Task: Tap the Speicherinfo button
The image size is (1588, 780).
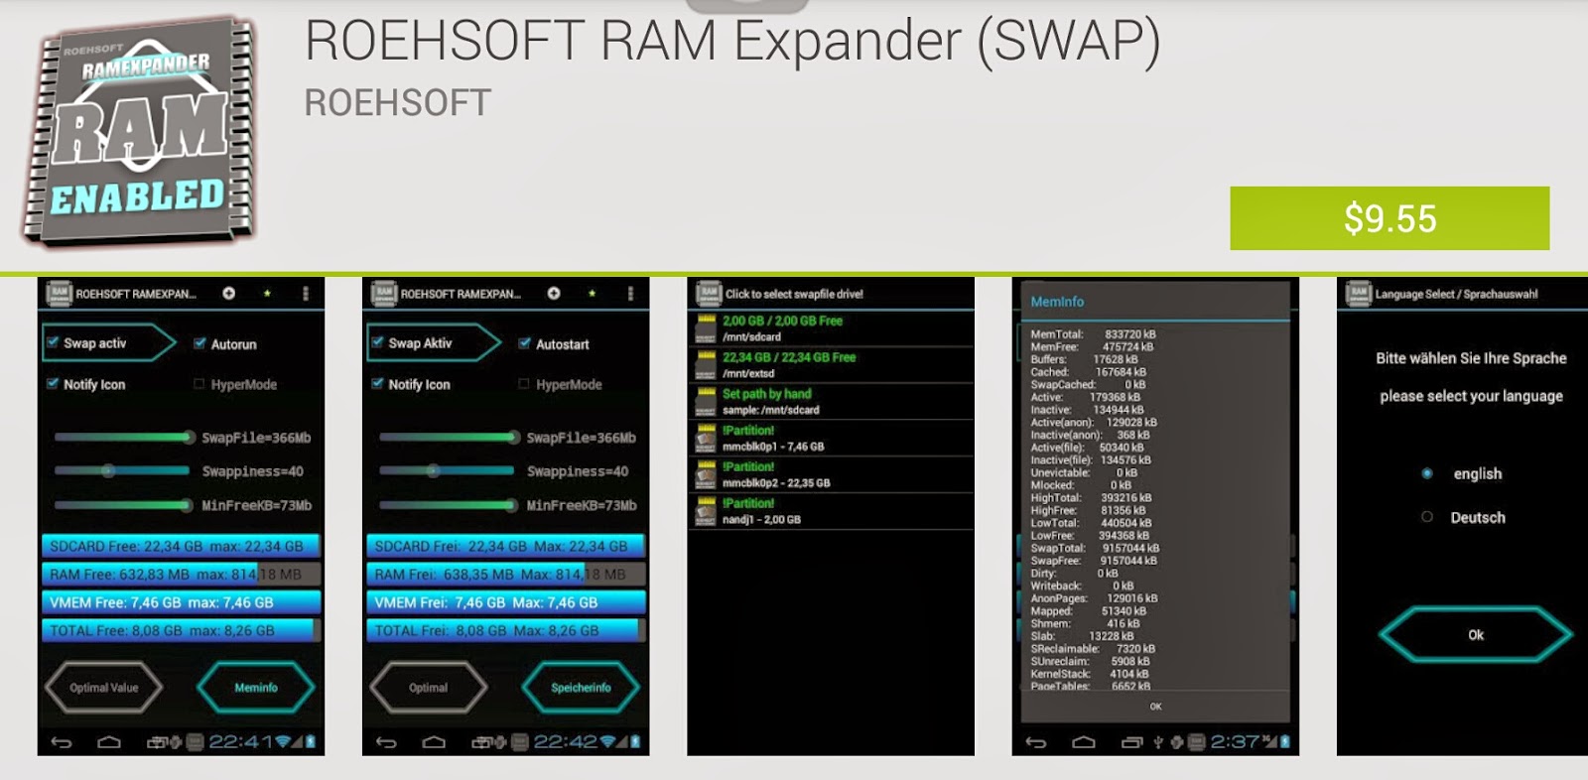Action: tap(581, 688)
